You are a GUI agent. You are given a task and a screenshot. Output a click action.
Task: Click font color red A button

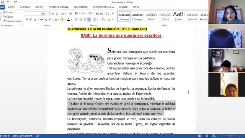pos(68,20)
